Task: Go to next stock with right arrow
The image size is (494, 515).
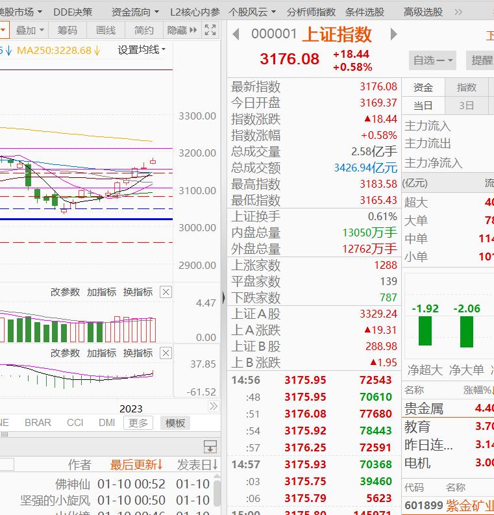Action: 393,34
